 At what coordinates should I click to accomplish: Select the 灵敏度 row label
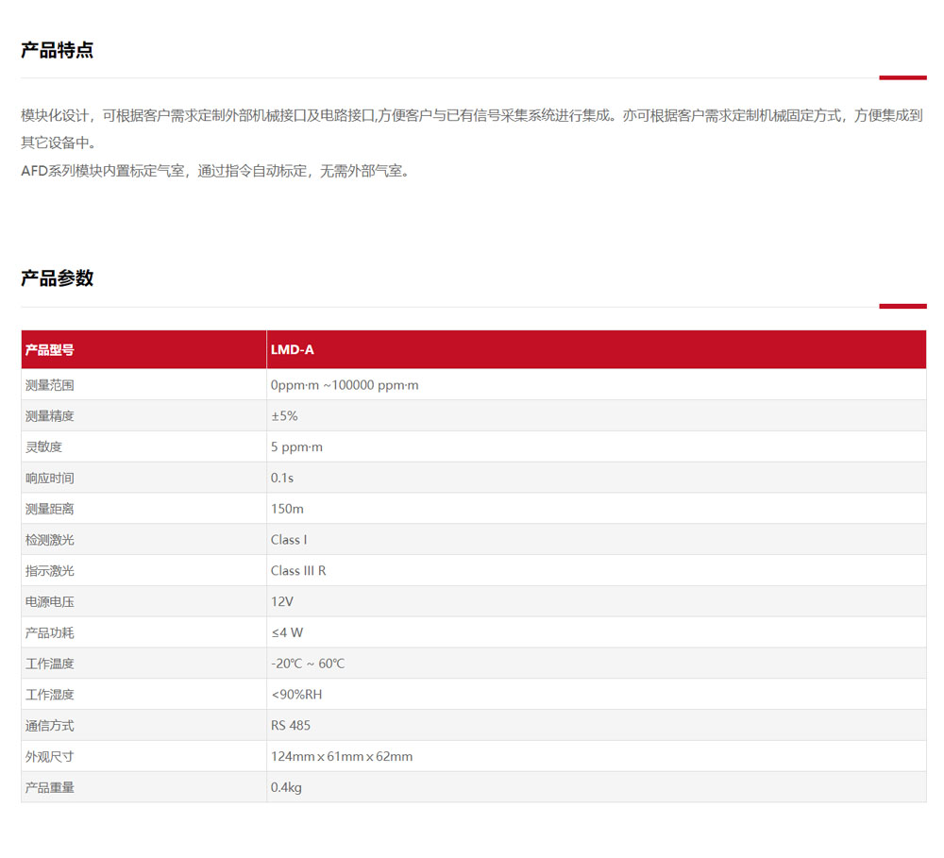pyautogui.click(x=43, y=447)
